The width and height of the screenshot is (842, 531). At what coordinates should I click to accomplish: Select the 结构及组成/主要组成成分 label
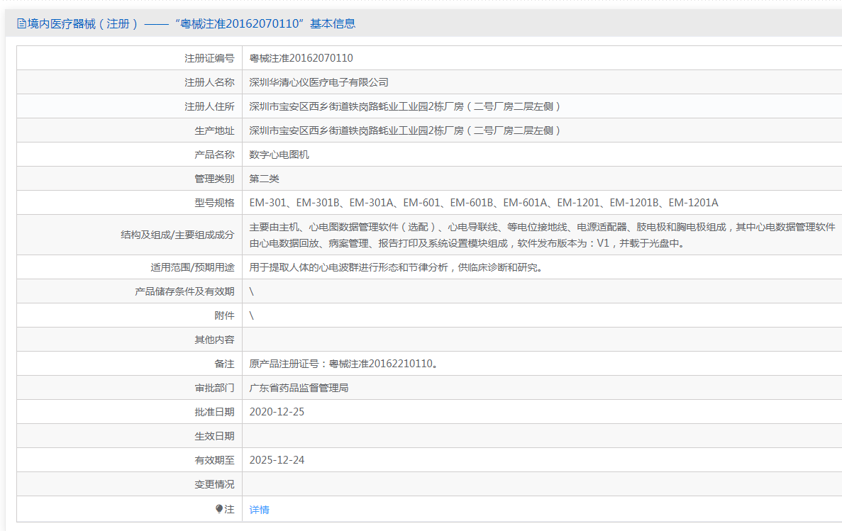(178, 235)
